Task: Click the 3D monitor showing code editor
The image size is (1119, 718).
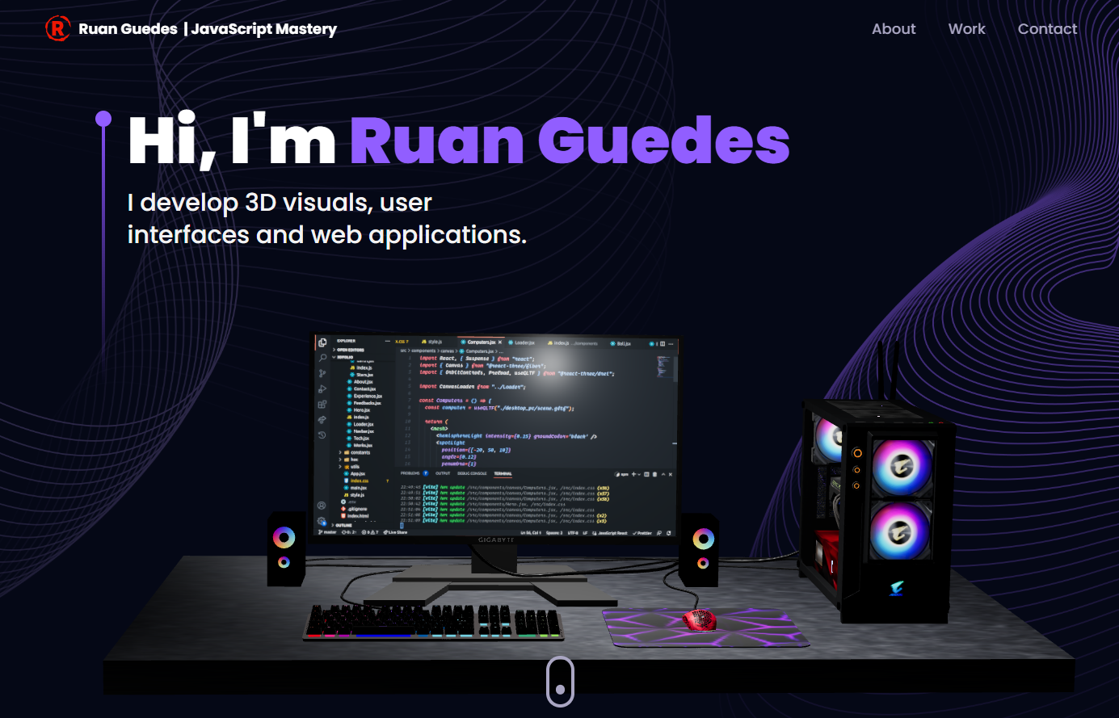Action: click(496, 438)
